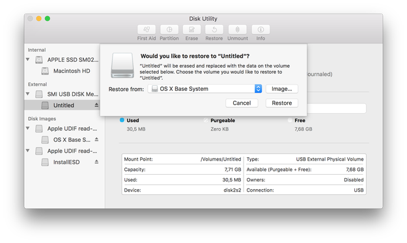Confirm with the Restore button
This screenshot has width=407, height=243.
[x=281, y=103]
